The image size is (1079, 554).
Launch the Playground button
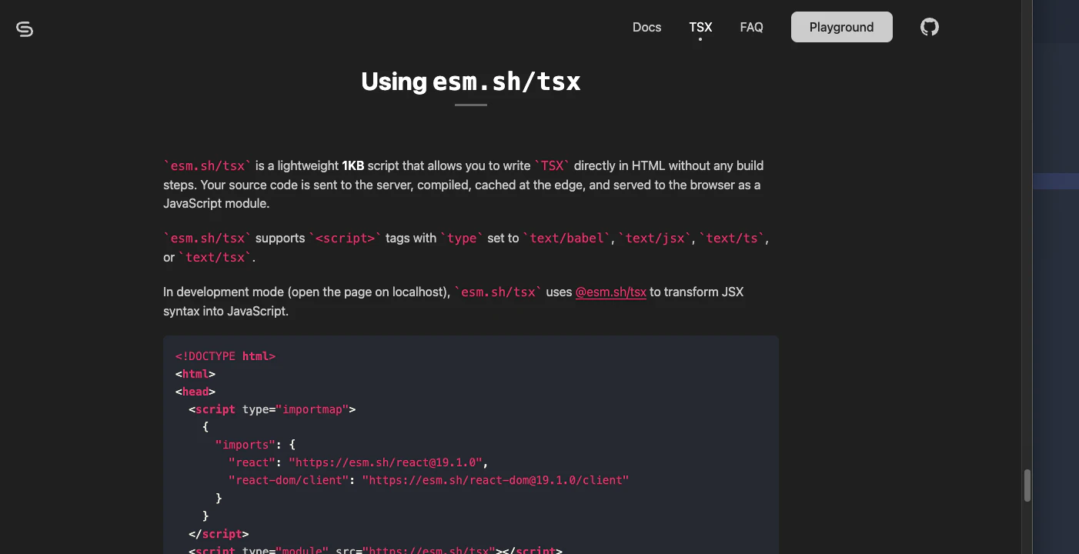(841, 27)
